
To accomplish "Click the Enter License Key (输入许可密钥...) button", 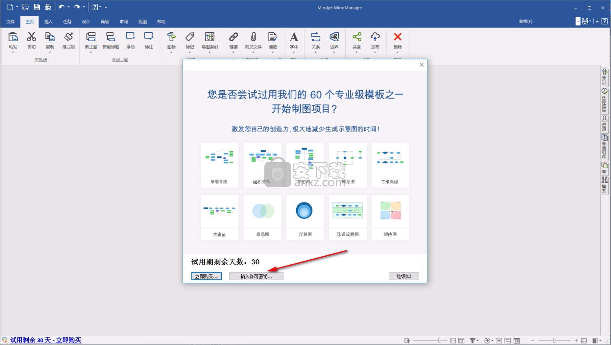I will [x=256, y=276].
